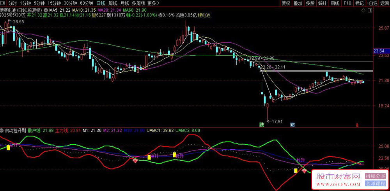The height and width of the screenshot is (191, 390).
Task: Click the 散户线: 21.69 label
Action: (x=41, y=130)
